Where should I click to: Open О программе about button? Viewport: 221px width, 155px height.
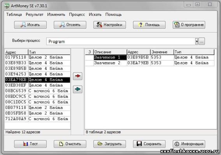click(189, 25)
